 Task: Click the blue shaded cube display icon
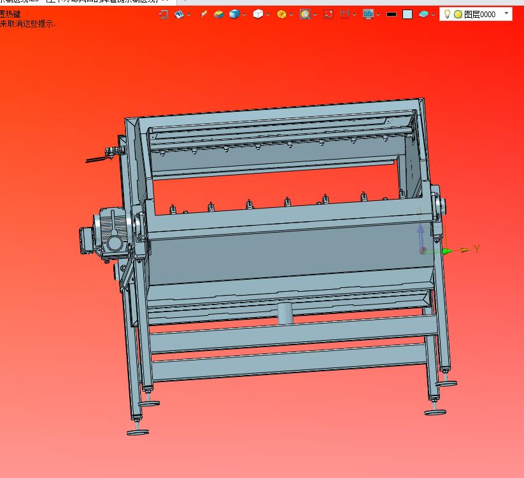click(x=234, y=15)
